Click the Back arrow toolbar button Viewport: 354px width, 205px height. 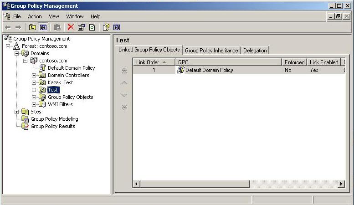click(8, 27)
